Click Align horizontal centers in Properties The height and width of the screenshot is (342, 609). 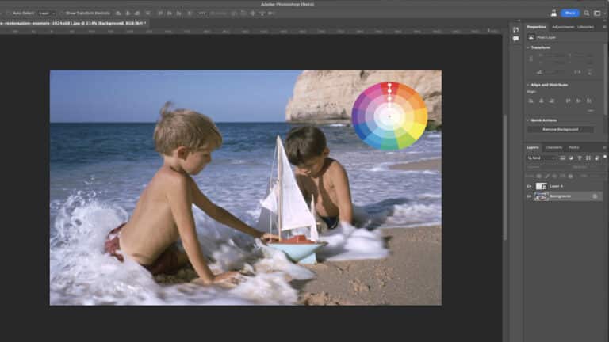pos(541,101)
